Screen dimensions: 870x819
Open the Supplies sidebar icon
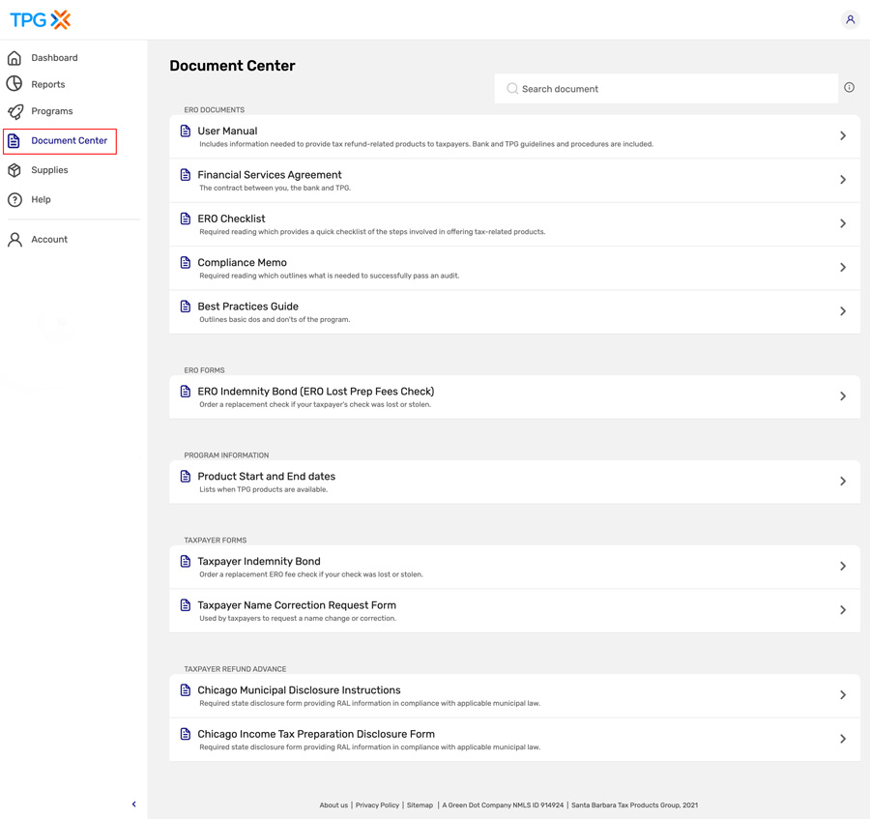(14, 169)
